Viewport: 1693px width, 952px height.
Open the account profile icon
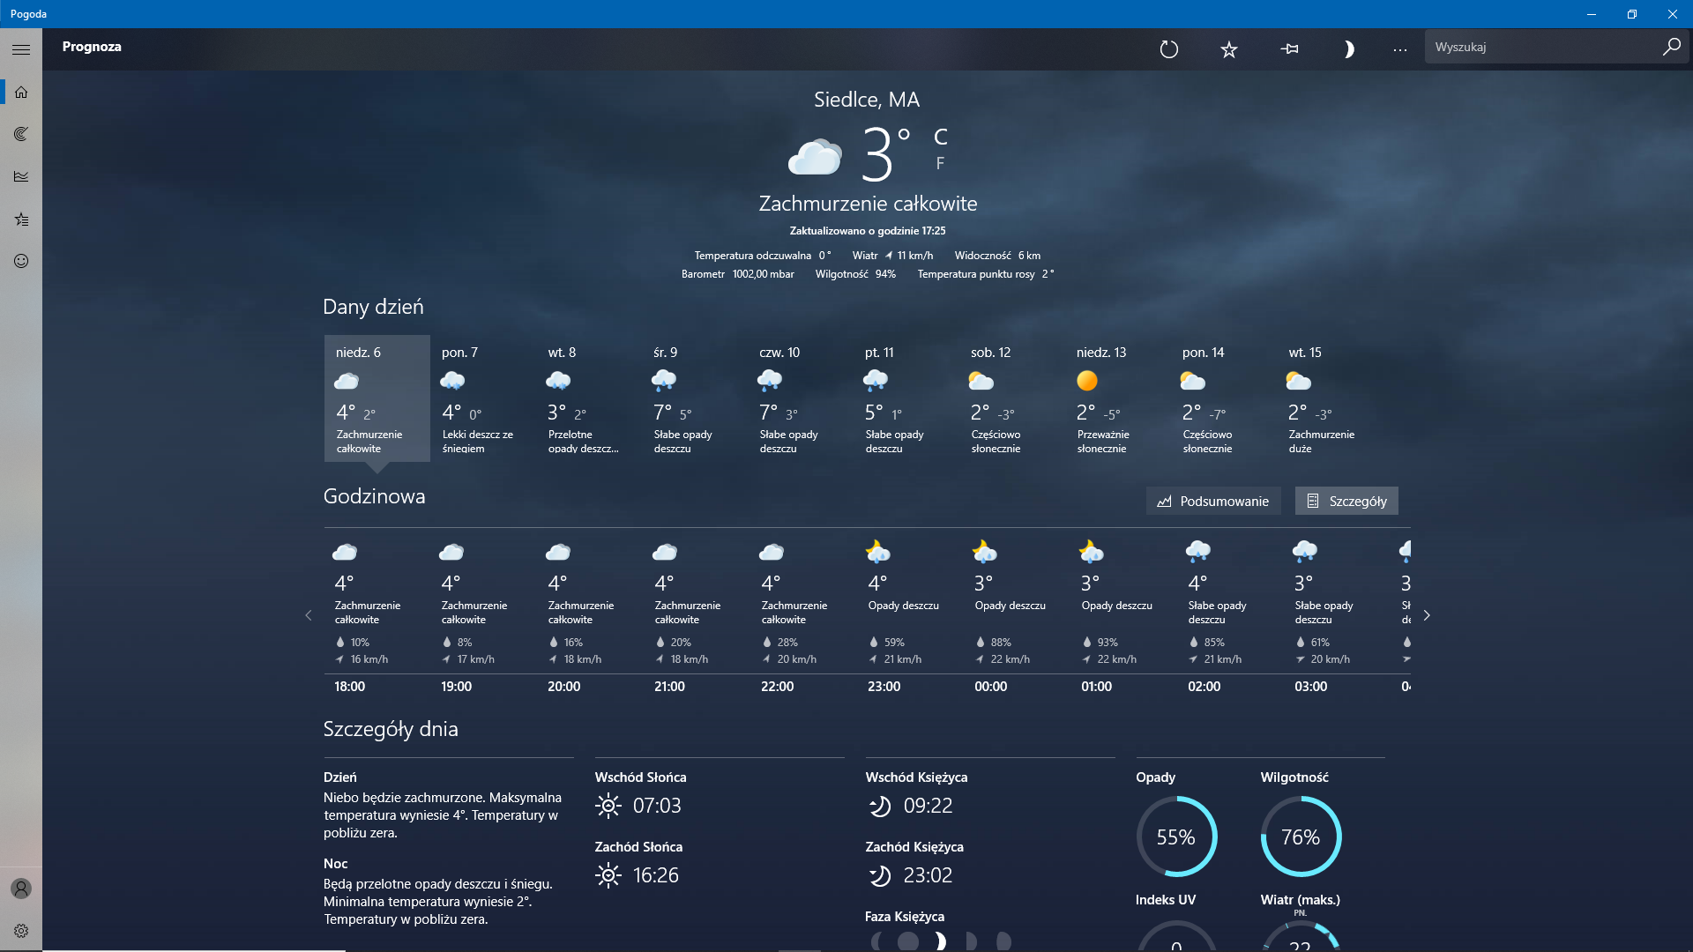pos(21,889)
